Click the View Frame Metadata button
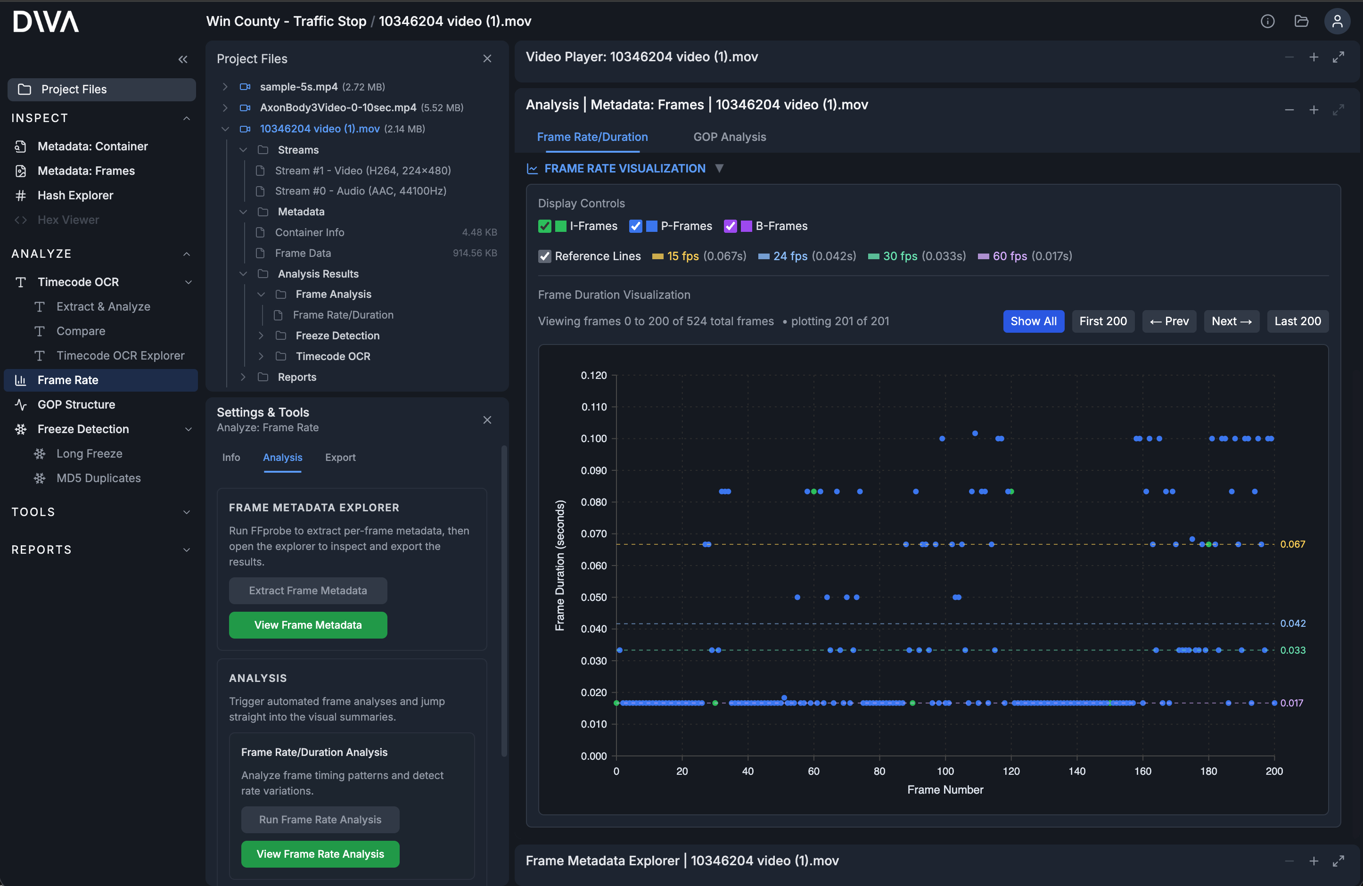 pyautogui.click(x=308, y=625)
